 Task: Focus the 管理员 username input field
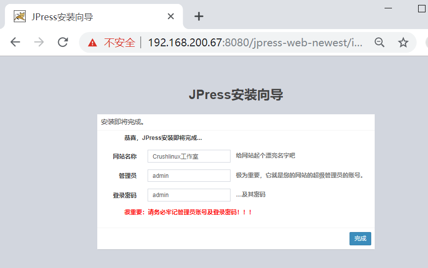pos(189,176)
